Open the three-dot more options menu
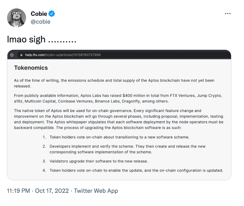Screen dimensions: 244x206 tap(228, 14)
